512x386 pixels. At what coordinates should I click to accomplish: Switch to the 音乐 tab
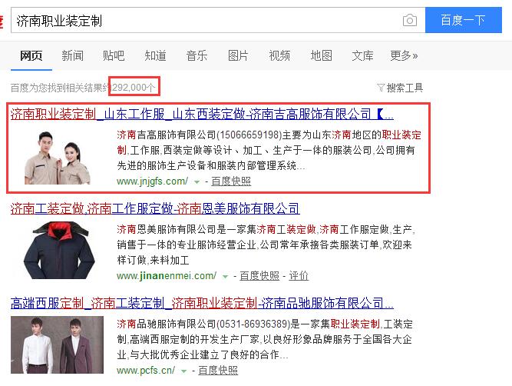pyautogui.click(x=197, y=55)
